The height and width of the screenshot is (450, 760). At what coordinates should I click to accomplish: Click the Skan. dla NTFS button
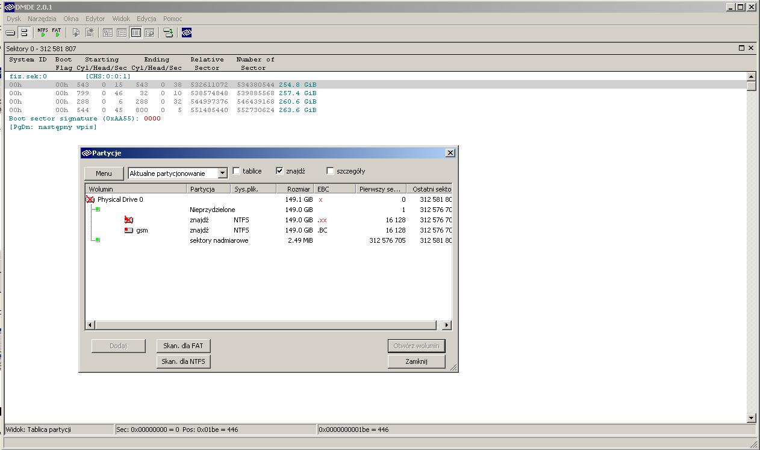[184, 361]
